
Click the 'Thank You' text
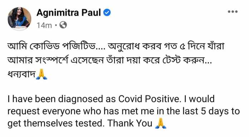[x=130, y=123]
